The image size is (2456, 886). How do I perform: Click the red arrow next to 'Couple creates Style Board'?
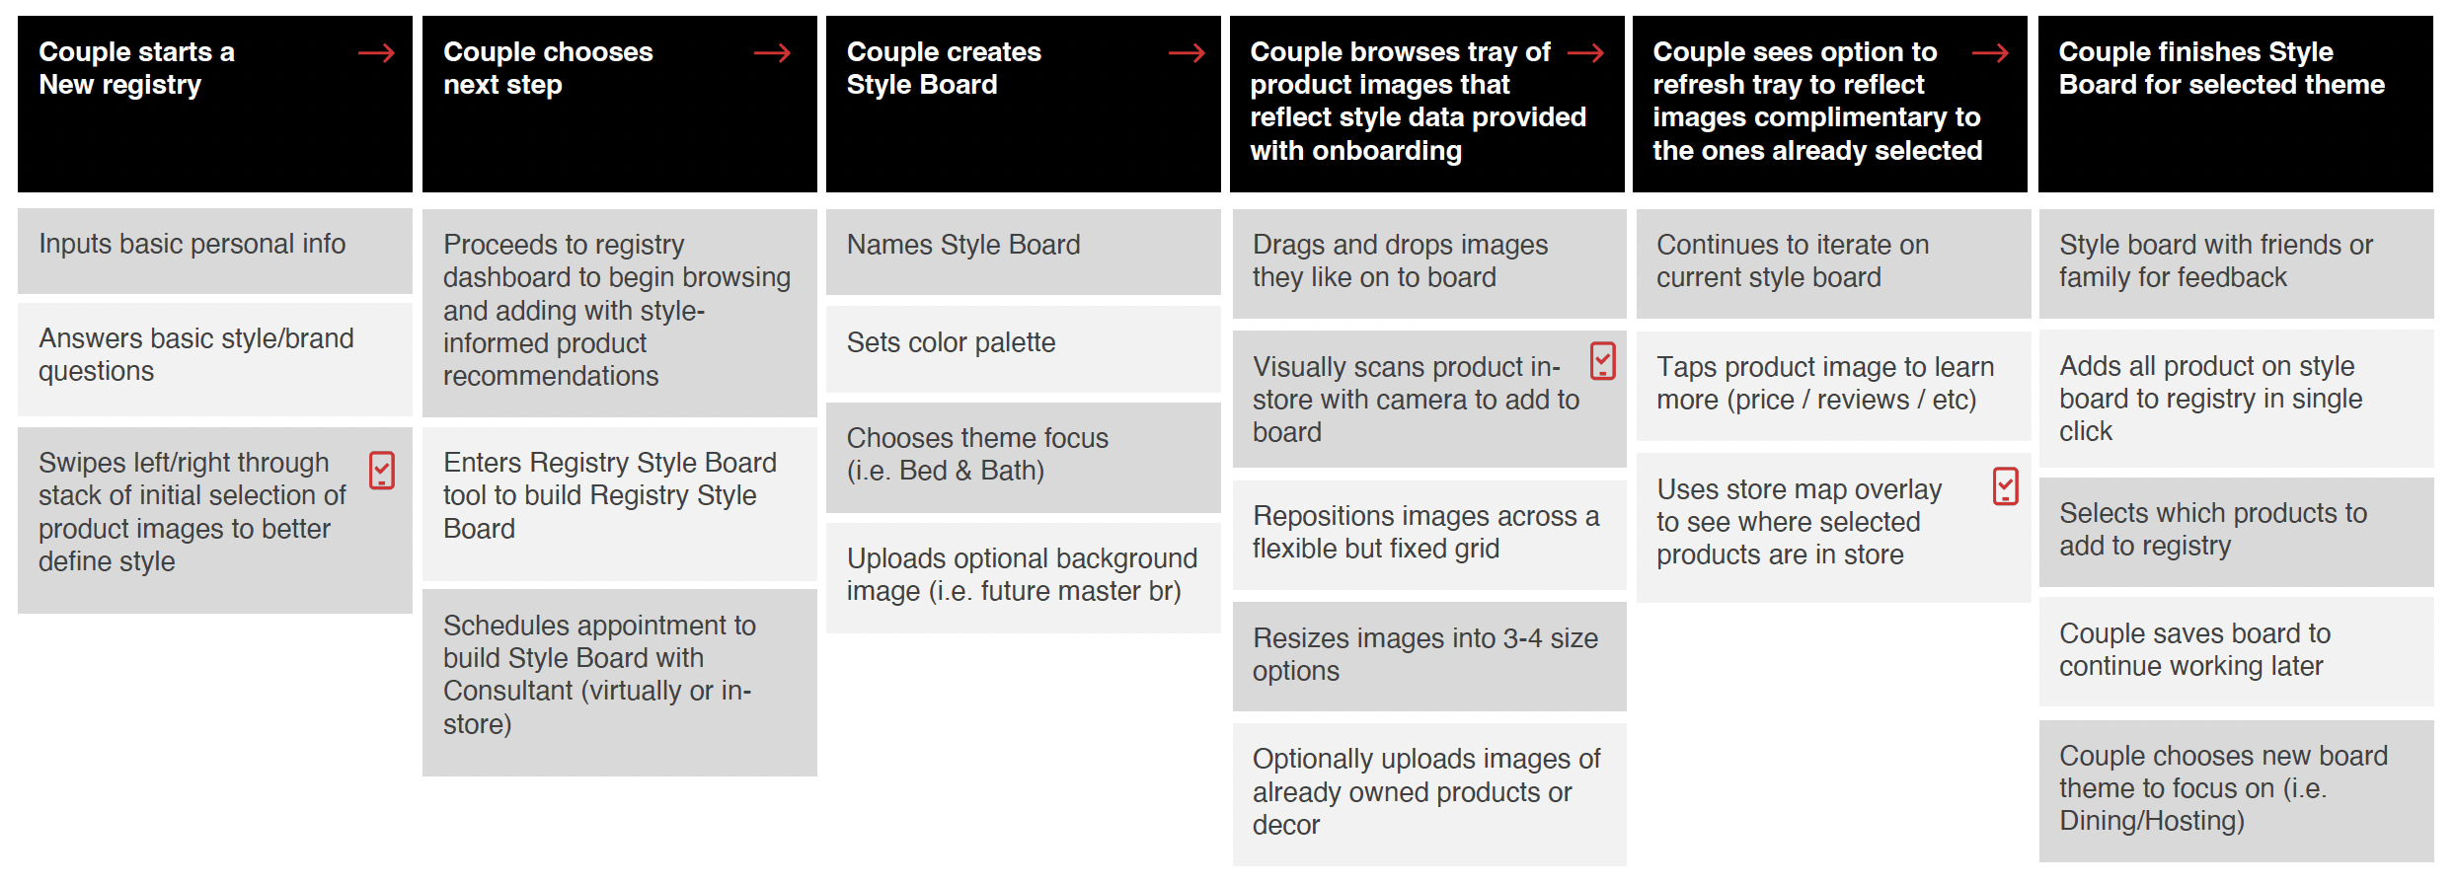1187,53
